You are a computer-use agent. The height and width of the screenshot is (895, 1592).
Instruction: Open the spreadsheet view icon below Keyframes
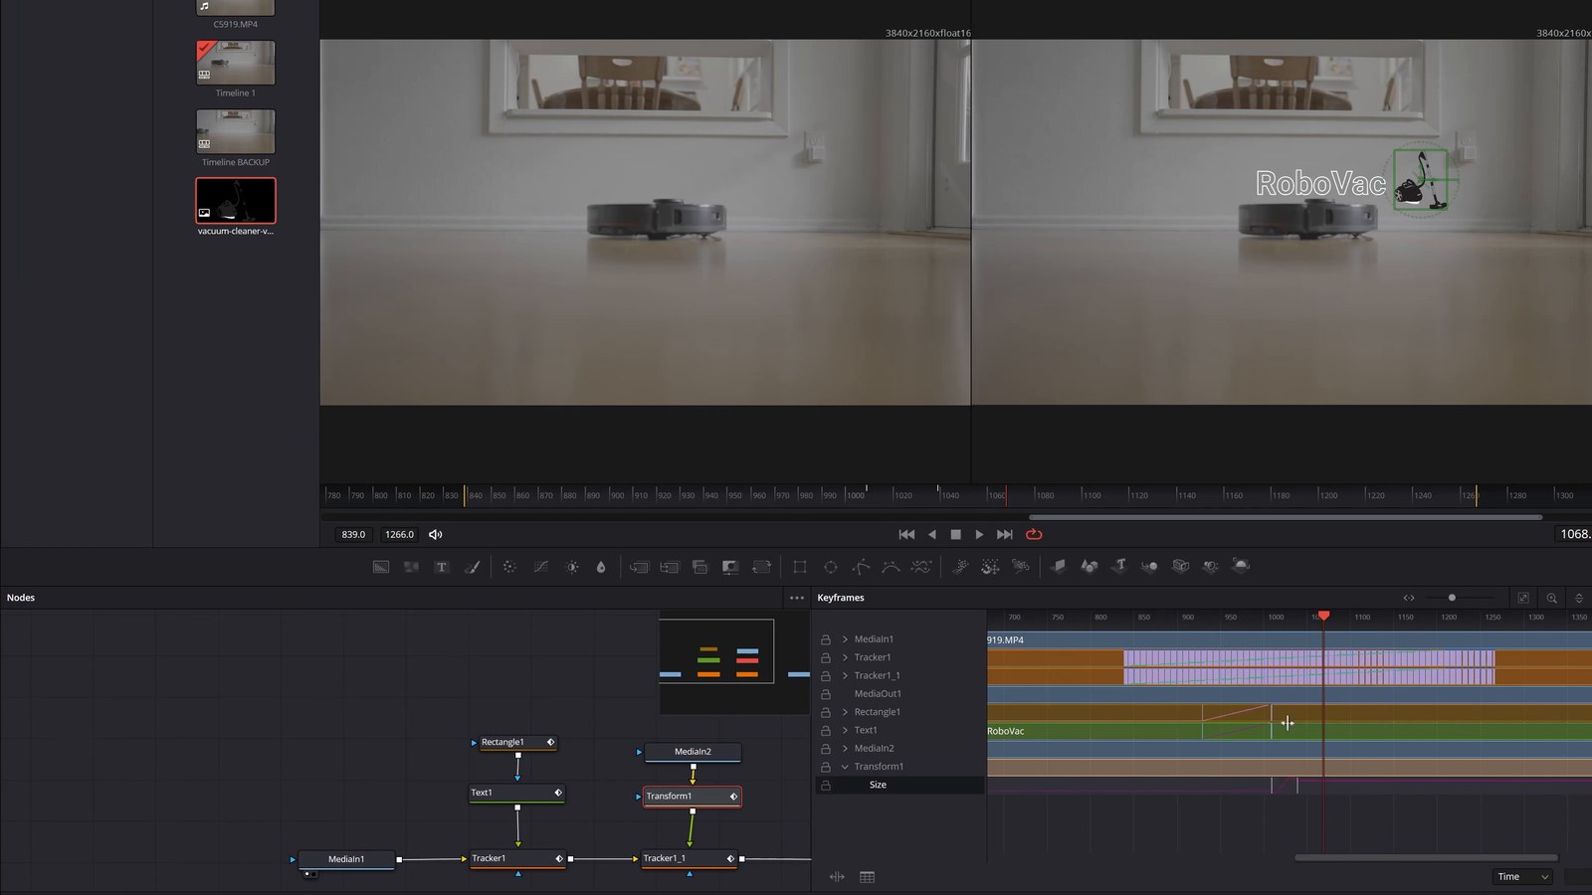point(868,877)
